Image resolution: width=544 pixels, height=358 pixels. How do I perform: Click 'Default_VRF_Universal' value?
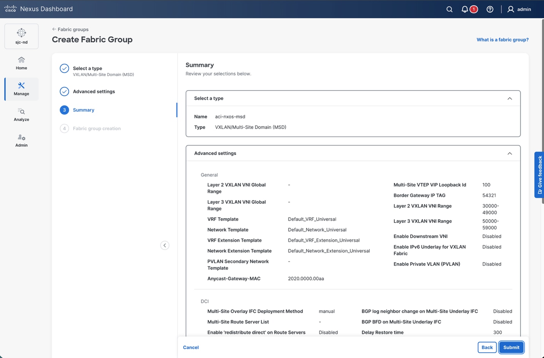click(x=312, y=219)
